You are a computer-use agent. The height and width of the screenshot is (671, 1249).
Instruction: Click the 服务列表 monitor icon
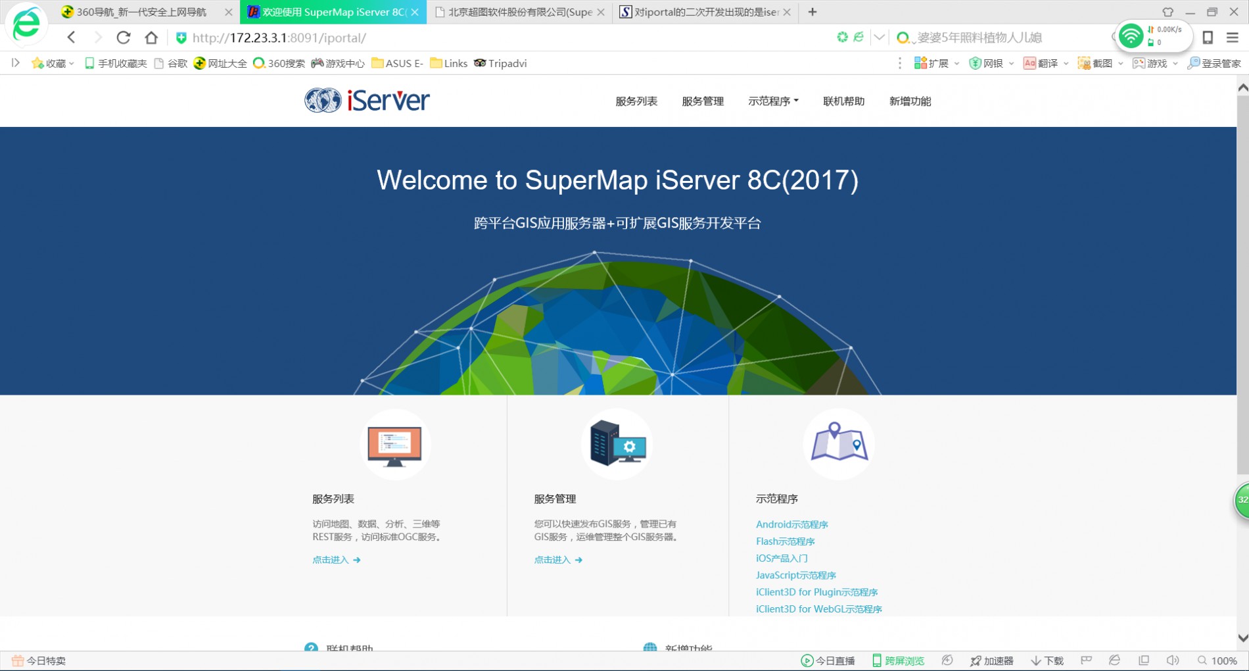coord(394,445)
